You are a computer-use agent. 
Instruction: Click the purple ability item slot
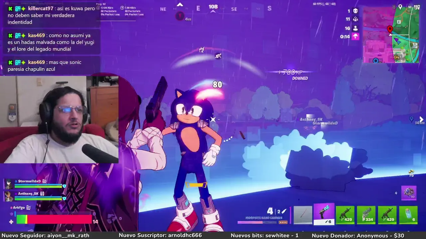[x=409, y=193]
